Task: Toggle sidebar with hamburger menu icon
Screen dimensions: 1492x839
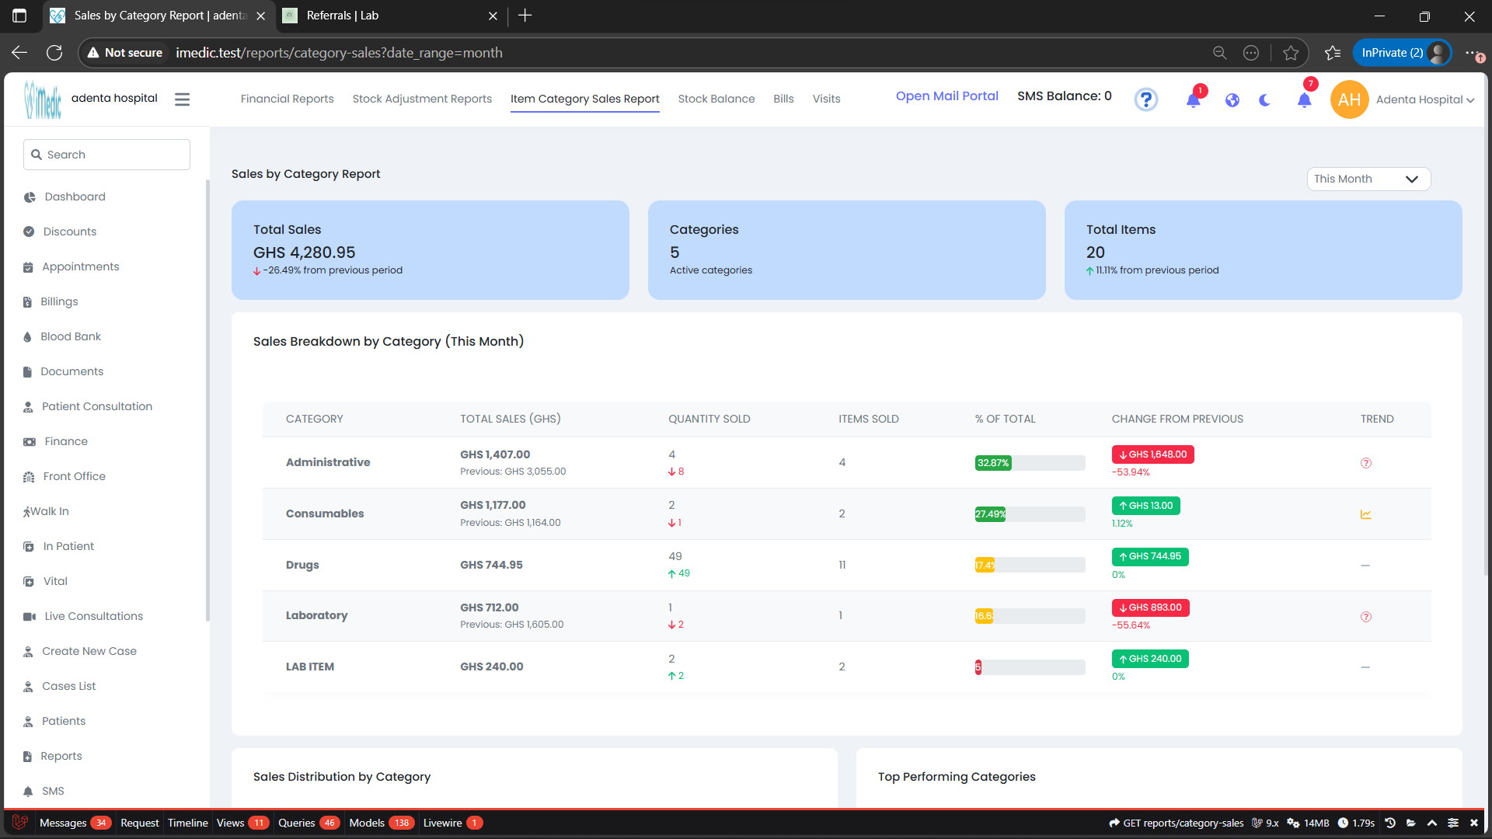Action: tap(182, 99)
